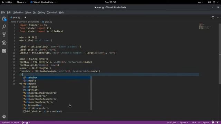Change file encoding UTF-8
The image size is (221, 124).
tap(193, 123)
